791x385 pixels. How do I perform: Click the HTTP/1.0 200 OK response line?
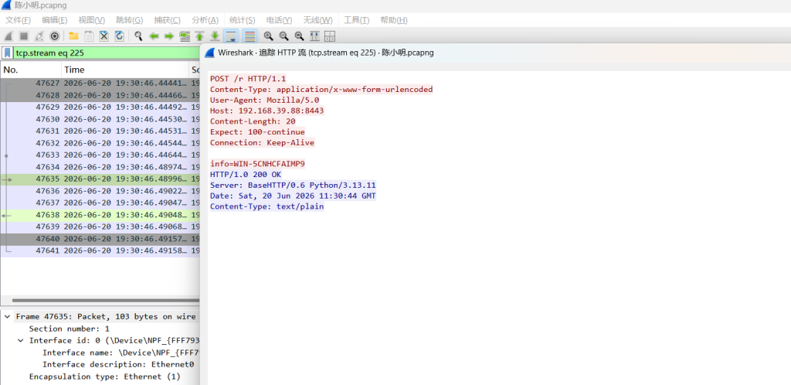(x=246, y=175)
